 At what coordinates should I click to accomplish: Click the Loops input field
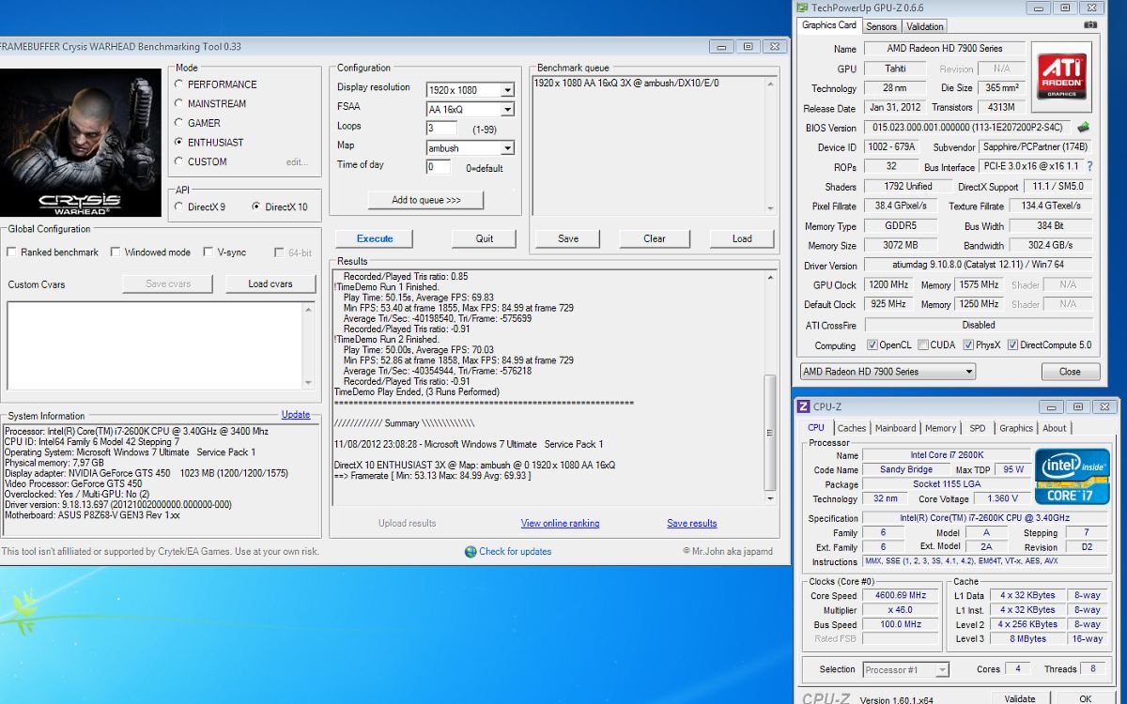point(441,128)
